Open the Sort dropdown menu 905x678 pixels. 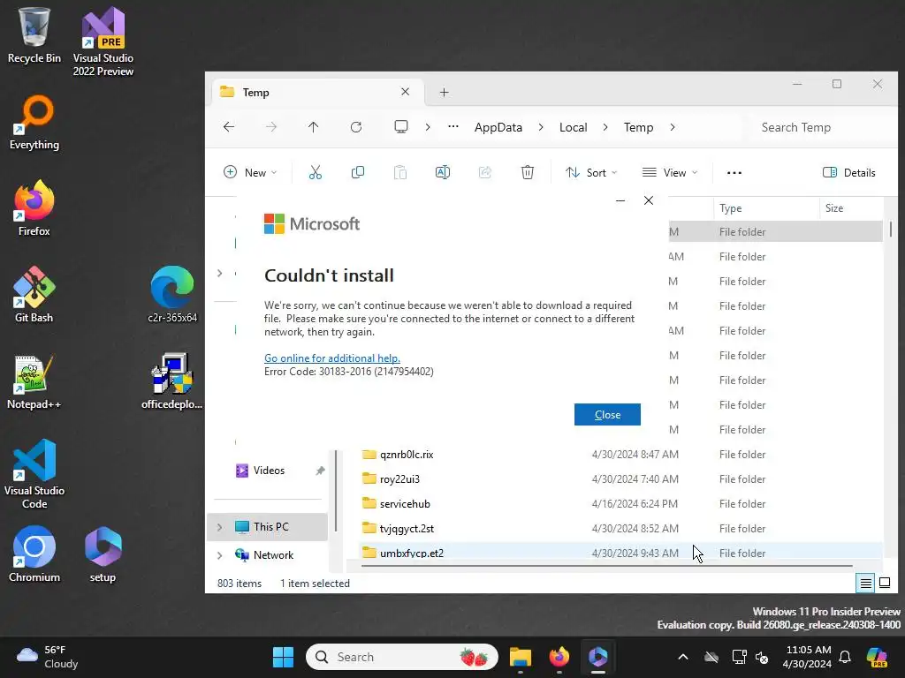pyautogui.click(x=591, y=172)
